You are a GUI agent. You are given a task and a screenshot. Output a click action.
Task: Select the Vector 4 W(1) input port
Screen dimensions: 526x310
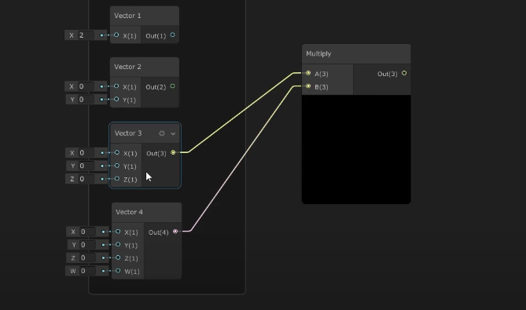118,271
